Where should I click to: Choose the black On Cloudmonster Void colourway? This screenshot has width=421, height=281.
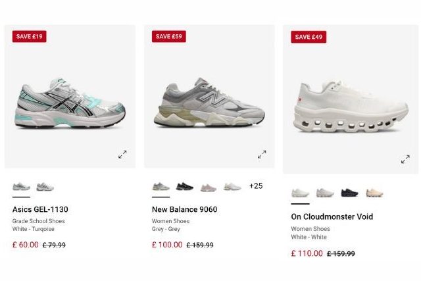(x=349, y=193)
